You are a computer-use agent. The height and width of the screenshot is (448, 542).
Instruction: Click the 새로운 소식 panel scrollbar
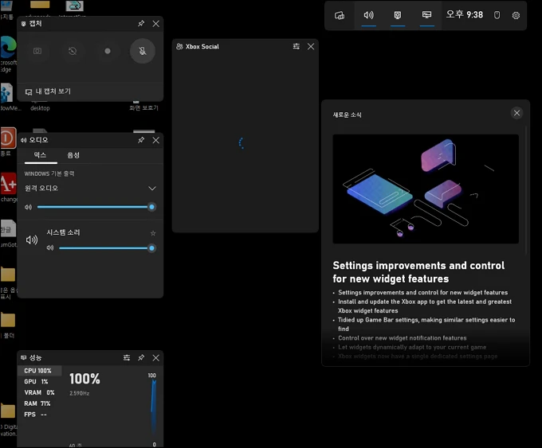526,190
